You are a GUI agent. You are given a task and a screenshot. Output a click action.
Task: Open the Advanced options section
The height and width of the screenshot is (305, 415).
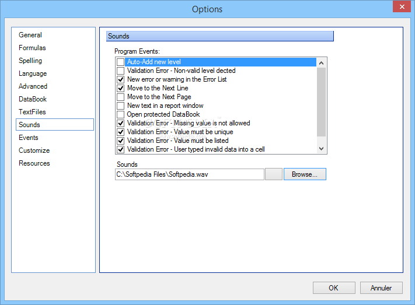tap(33, 86)
